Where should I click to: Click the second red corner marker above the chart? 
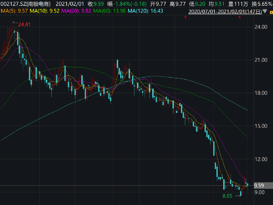click(x=239, y=17)
